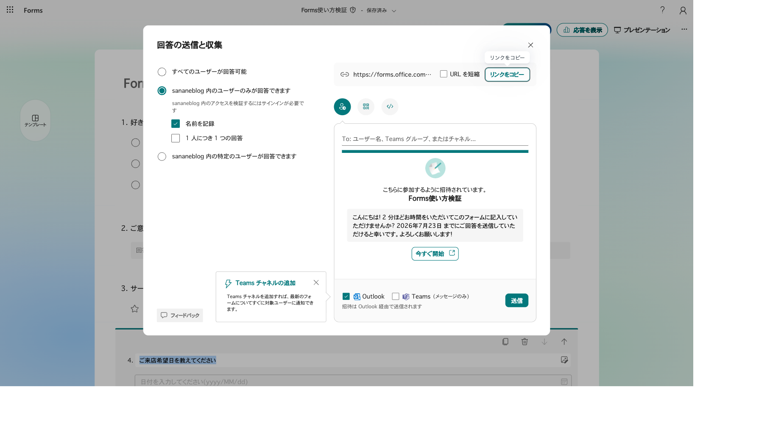Screen dimensions: 770x429
Task: Click the Outlook app icon
Action: (357, 296)
